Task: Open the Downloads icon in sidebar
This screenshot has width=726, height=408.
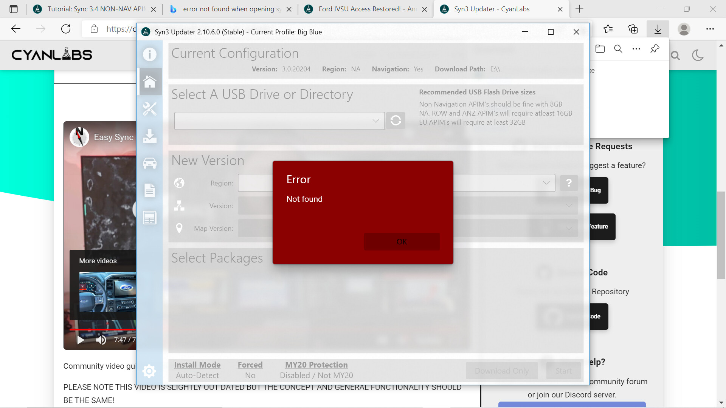Action: click(150, 136)
